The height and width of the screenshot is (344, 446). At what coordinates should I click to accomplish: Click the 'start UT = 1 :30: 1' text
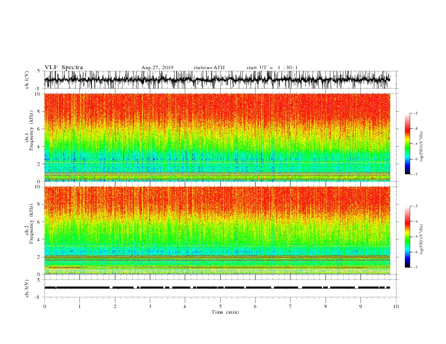(x=272, y=67)
